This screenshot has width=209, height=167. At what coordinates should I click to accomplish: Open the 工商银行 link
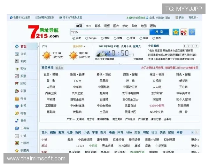(x=51, y=106)
